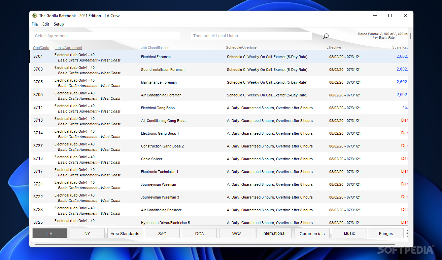
Task: Select the Electrical Gang Boss row
Action: point(219,108)
